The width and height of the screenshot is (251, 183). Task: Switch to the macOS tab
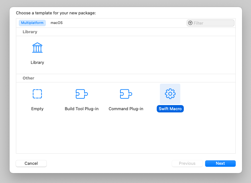click(56, 23)
